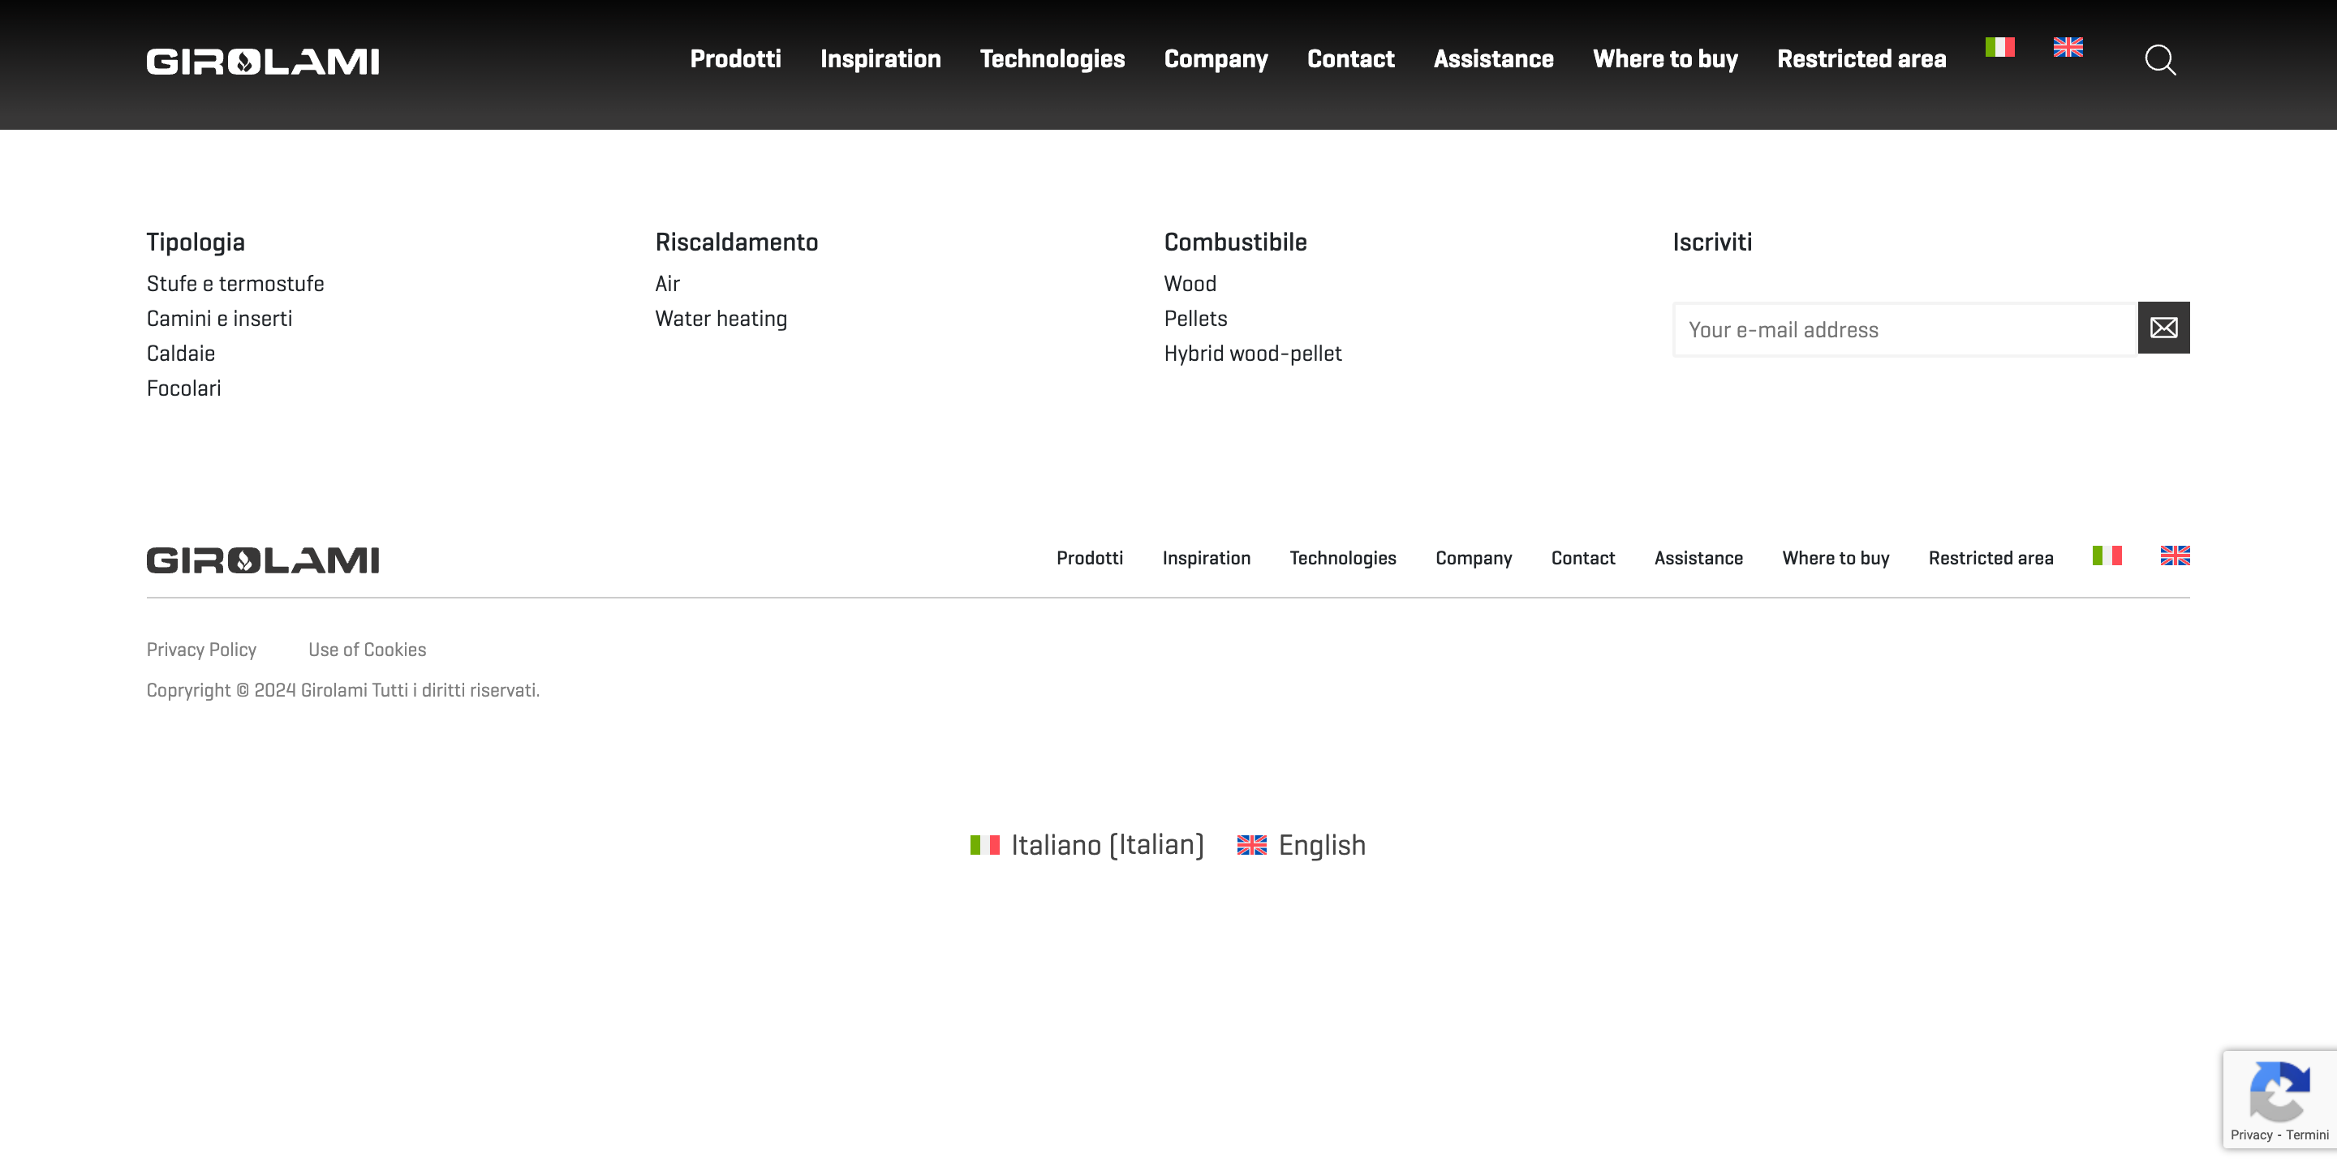The height and width of the screenshot is (1171, 2337).
Task: Click Contact in the footer navigation
Action: [x=1583, y=558]
